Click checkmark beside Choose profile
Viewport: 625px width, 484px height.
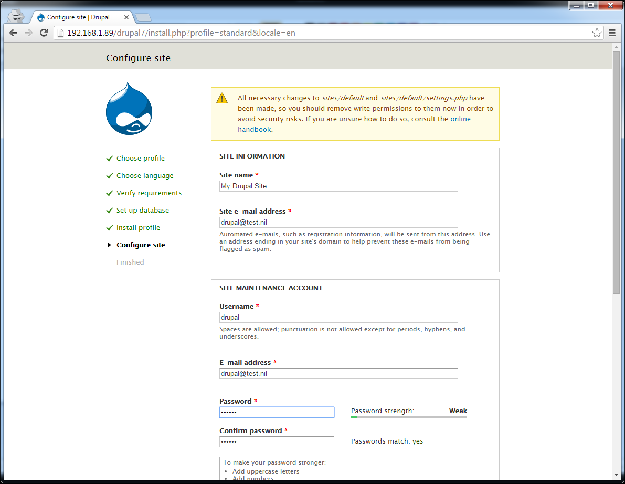click(x=110, y=159)
